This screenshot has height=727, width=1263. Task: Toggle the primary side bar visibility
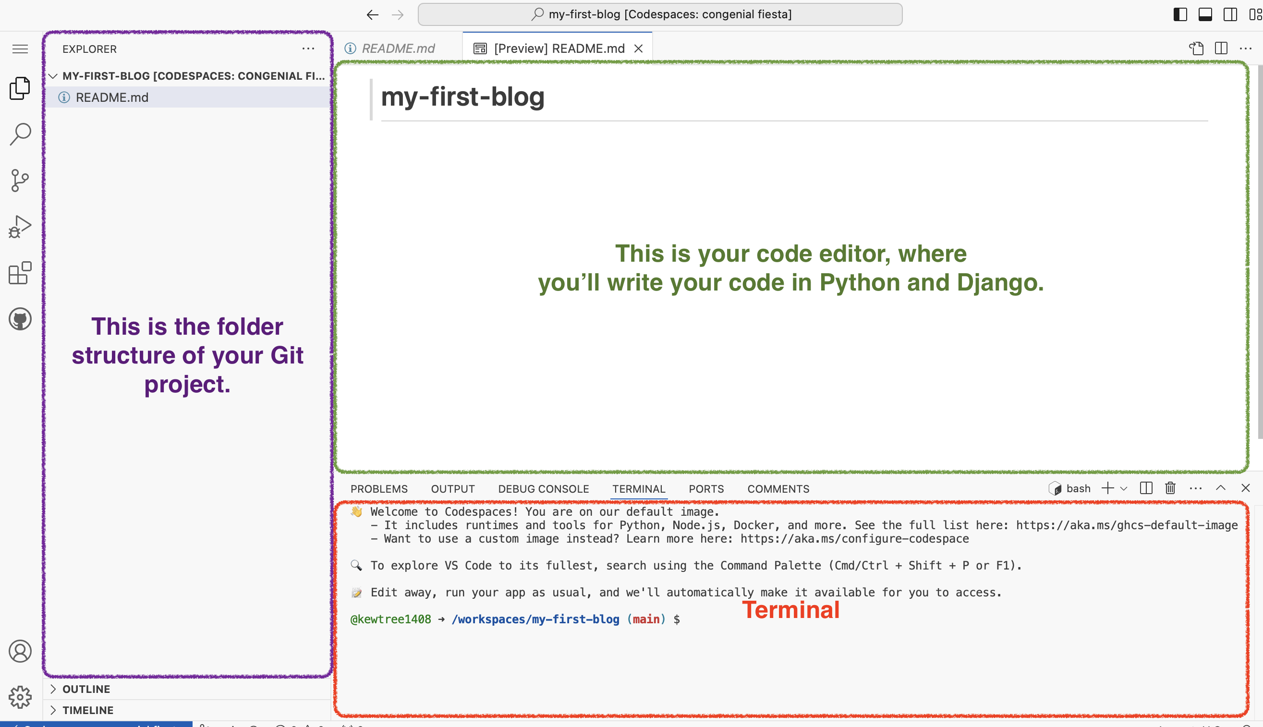1180,14
